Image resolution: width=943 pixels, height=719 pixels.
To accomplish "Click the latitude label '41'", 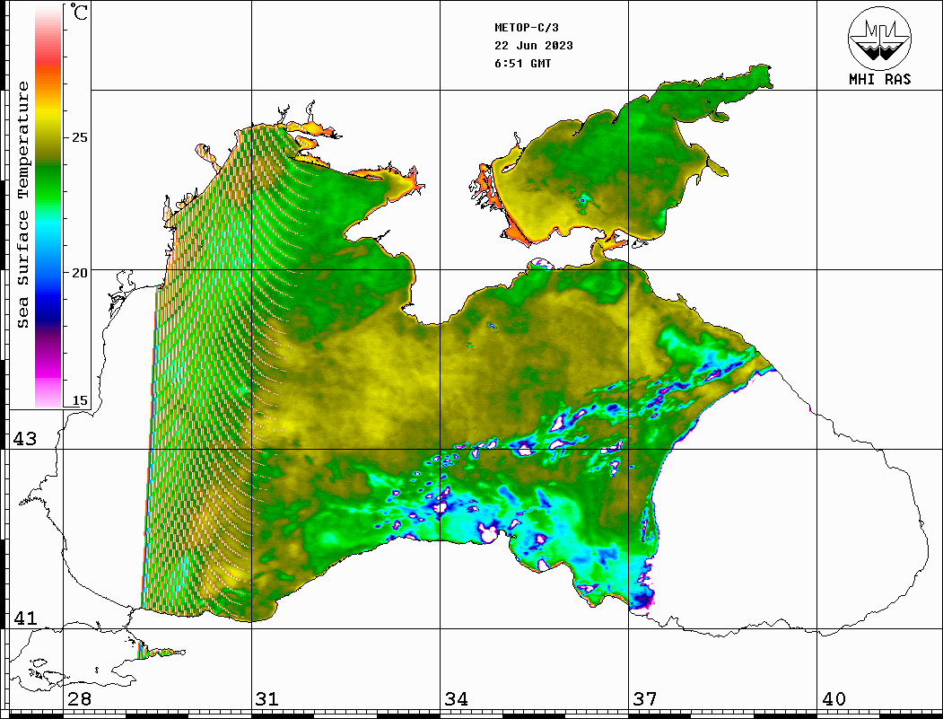I will 25,618.
